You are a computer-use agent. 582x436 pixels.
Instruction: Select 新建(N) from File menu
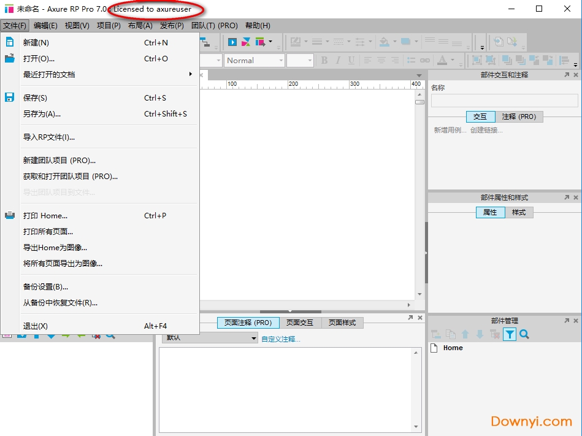click(100, 43)
